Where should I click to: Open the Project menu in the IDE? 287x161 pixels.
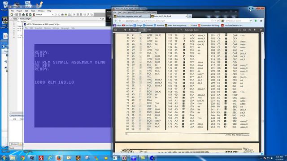pos(19,11)
